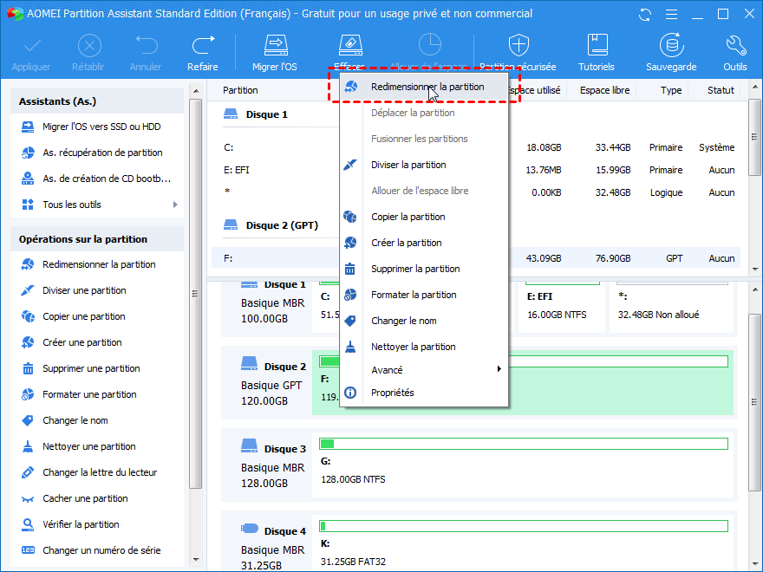The height and width of the screenshot is (572, 763).
Task: Select the F: partition row in list
Action: (x=476, y=258)
